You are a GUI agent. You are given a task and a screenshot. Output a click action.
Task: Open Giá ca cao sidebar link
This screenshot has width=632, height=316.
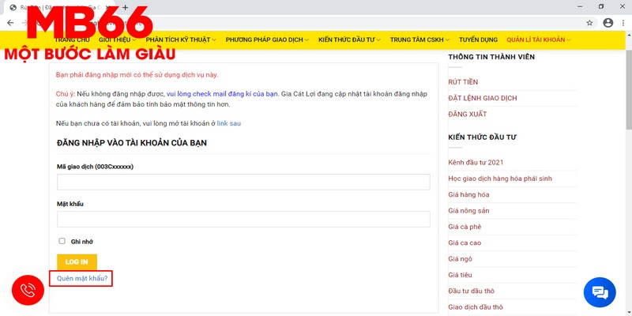pos(465,243)
